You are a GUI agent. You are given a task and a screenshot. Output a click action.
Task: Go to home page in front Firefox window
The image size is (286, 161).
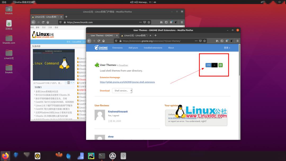104,41
